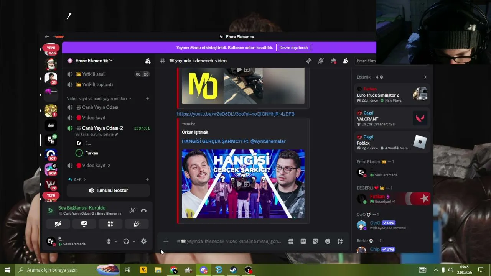Open the 'Canlı Yayın Odası-2' voice channel
This screenshot has width=491, height=276.
tap(108, 128)
